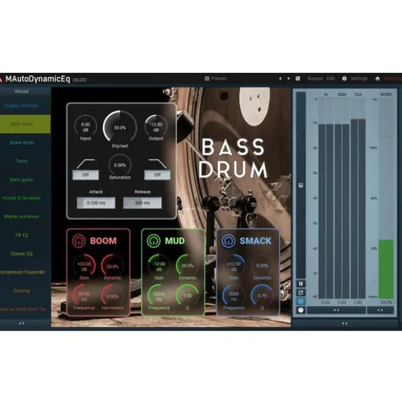Screen dimensions: 402x403
Task: Click BOOM Gain knob +24.00 dB
Action: point(84,266)
